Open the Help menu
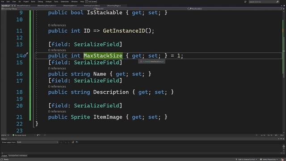The width and height of the screenshot is (286, 161). pyautogui.click(x=82, y=2)
